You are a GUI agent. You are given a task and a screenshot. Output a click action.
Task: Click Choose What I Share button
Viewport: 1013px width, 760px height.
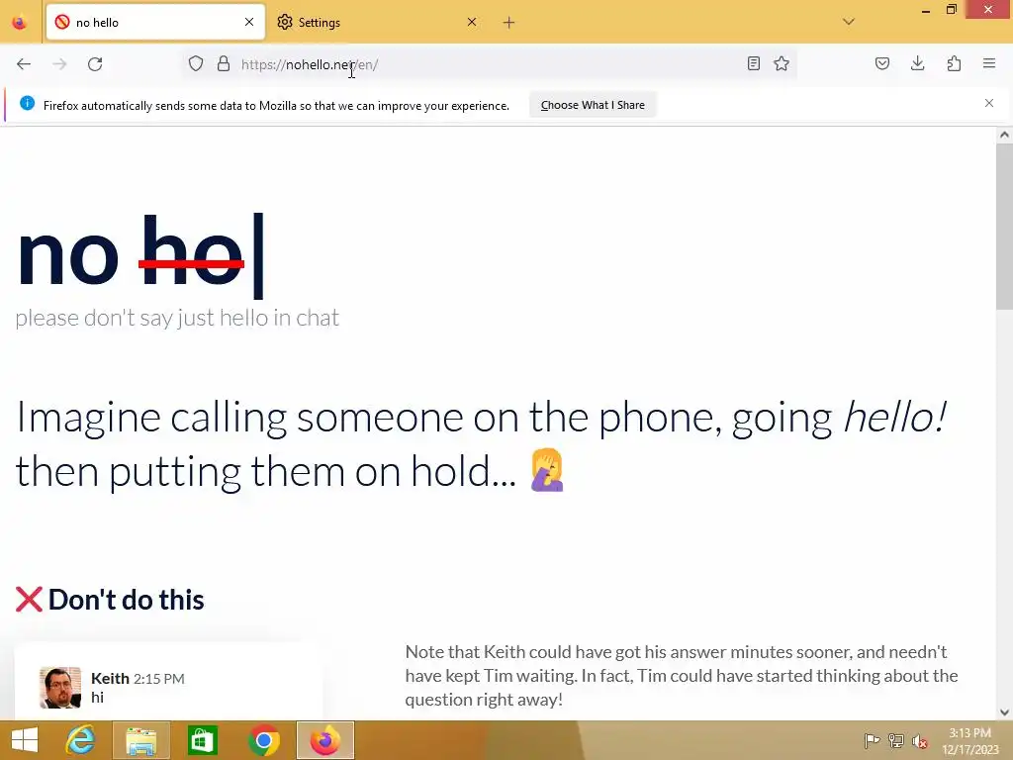pos(593,105)
